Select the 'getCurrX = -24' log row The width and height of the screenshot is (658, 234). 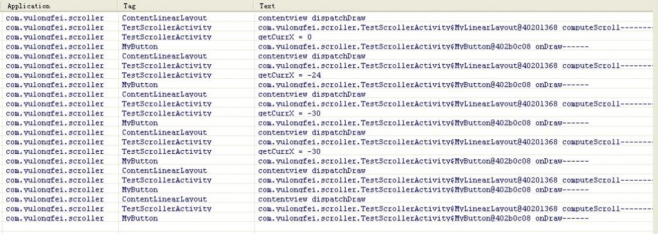coord(329,75)
